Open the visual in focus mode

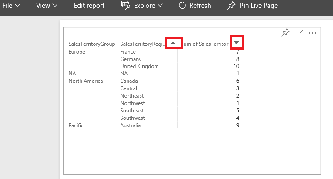point(299,33)
